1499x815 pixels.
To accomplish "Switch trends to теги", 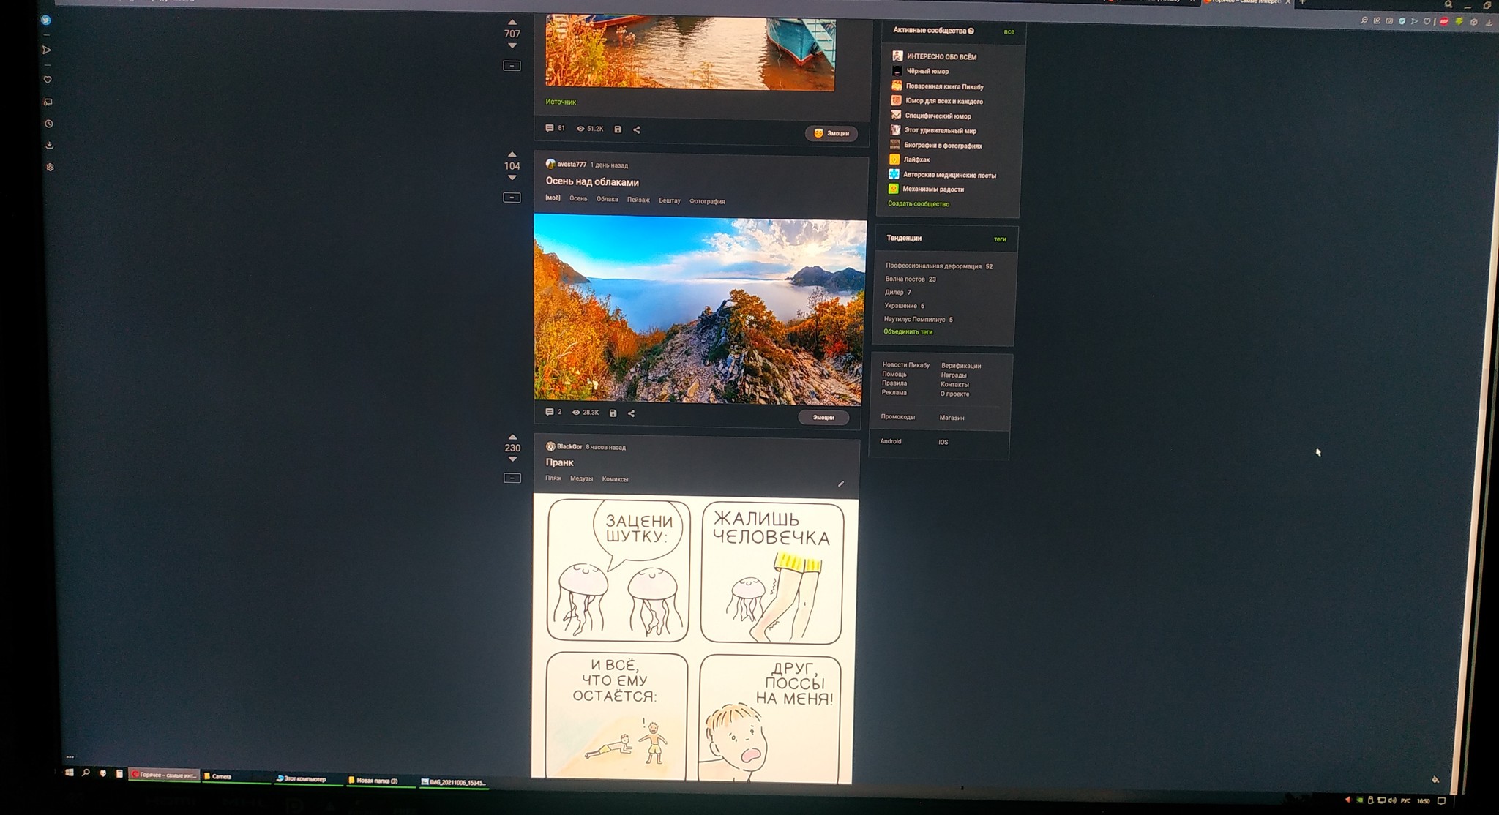I will click(1000, 239).
